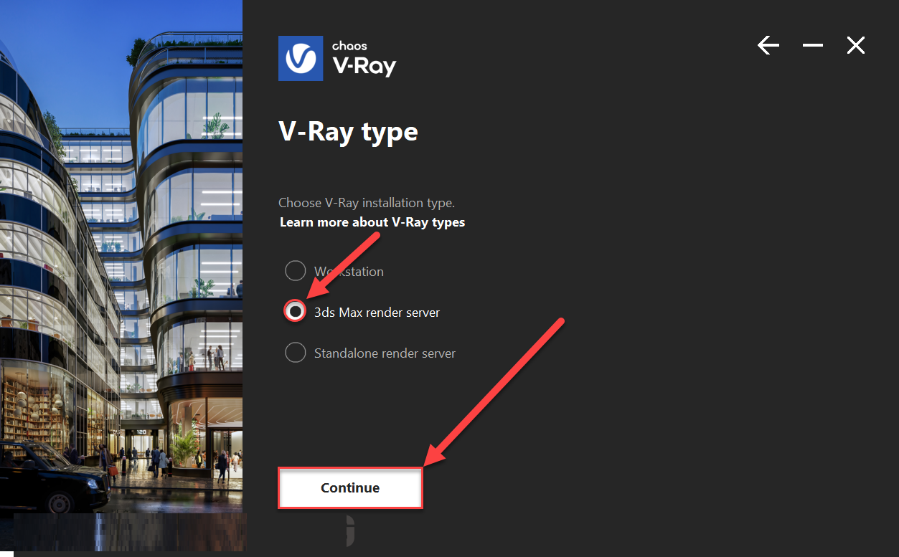The width and height of the screenshot is (899, 557).
Task: Click the 'Workstation' option label text
Action: 349,272
